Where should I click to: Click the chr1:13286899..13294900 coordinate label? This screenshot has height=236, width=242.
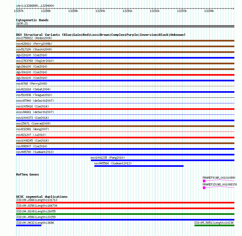click(x=35, y=6)
